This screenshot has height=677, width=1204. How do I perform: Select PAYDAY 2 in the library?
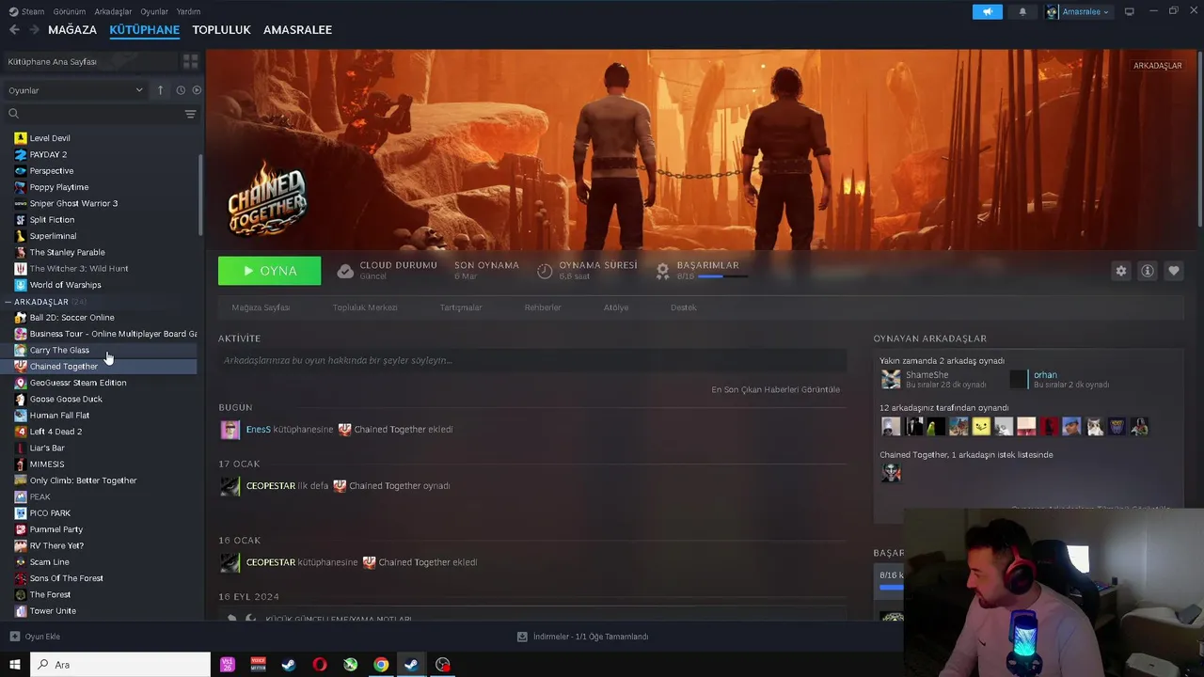(x=48, y=154)
